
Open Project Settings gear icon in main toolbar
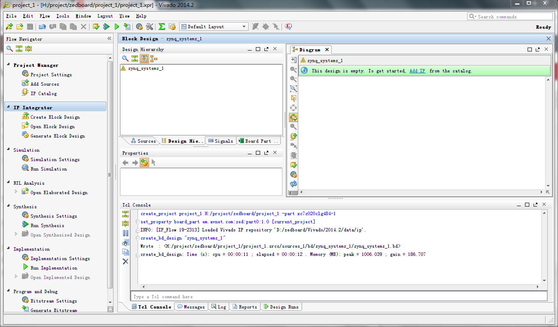tap(139, 27)
